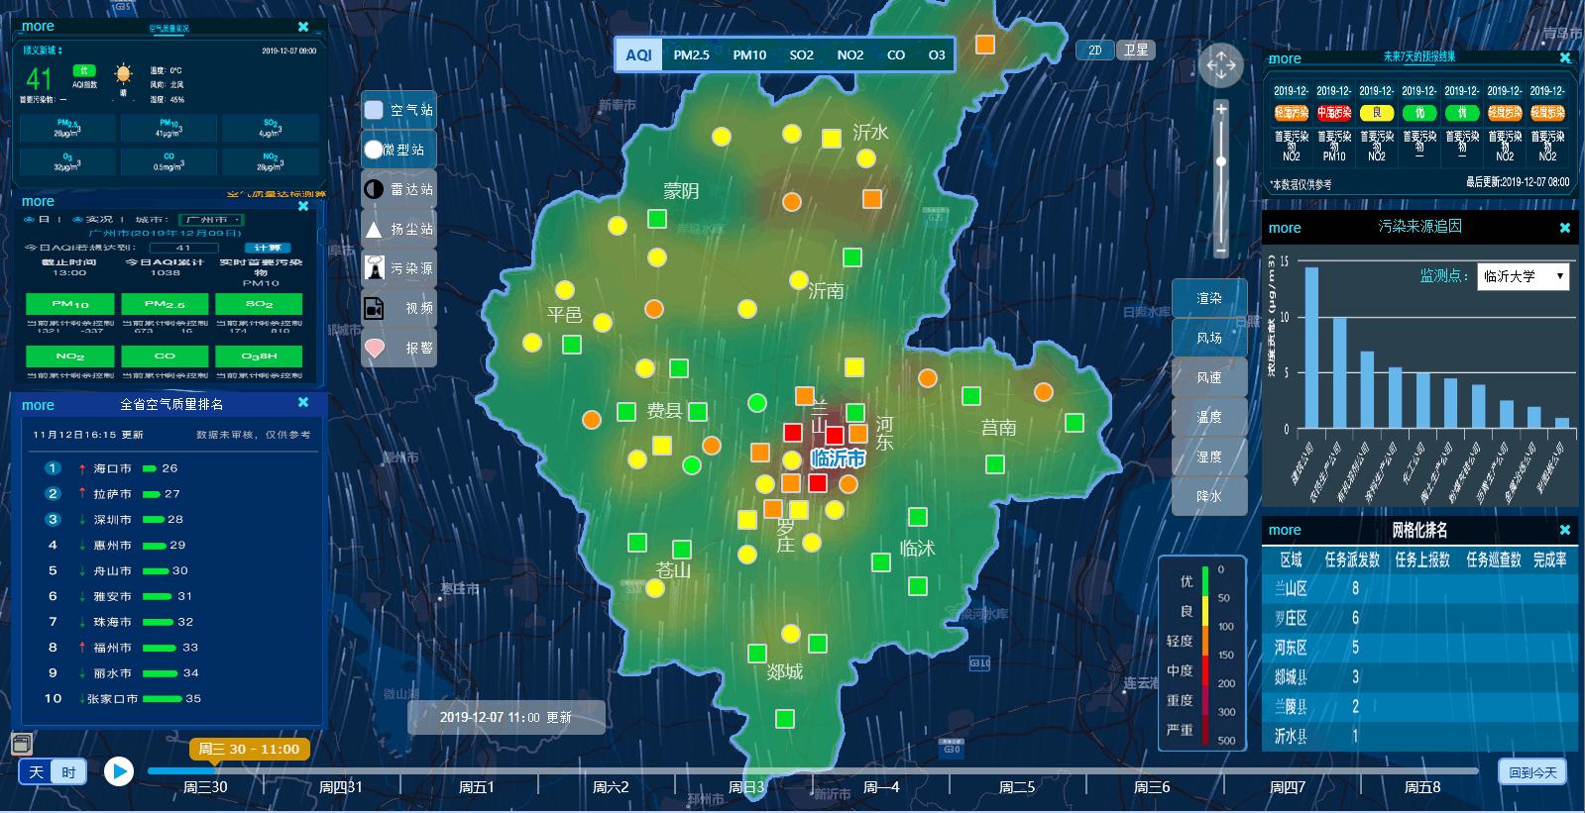The image size is (1585, 813).
Task: Switch map to 卫星 satellite view
Action: point(1136,50)
